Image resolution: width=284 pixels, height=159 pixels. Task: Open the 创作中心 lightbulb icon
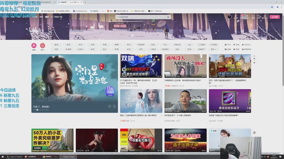tap(264, 17)
